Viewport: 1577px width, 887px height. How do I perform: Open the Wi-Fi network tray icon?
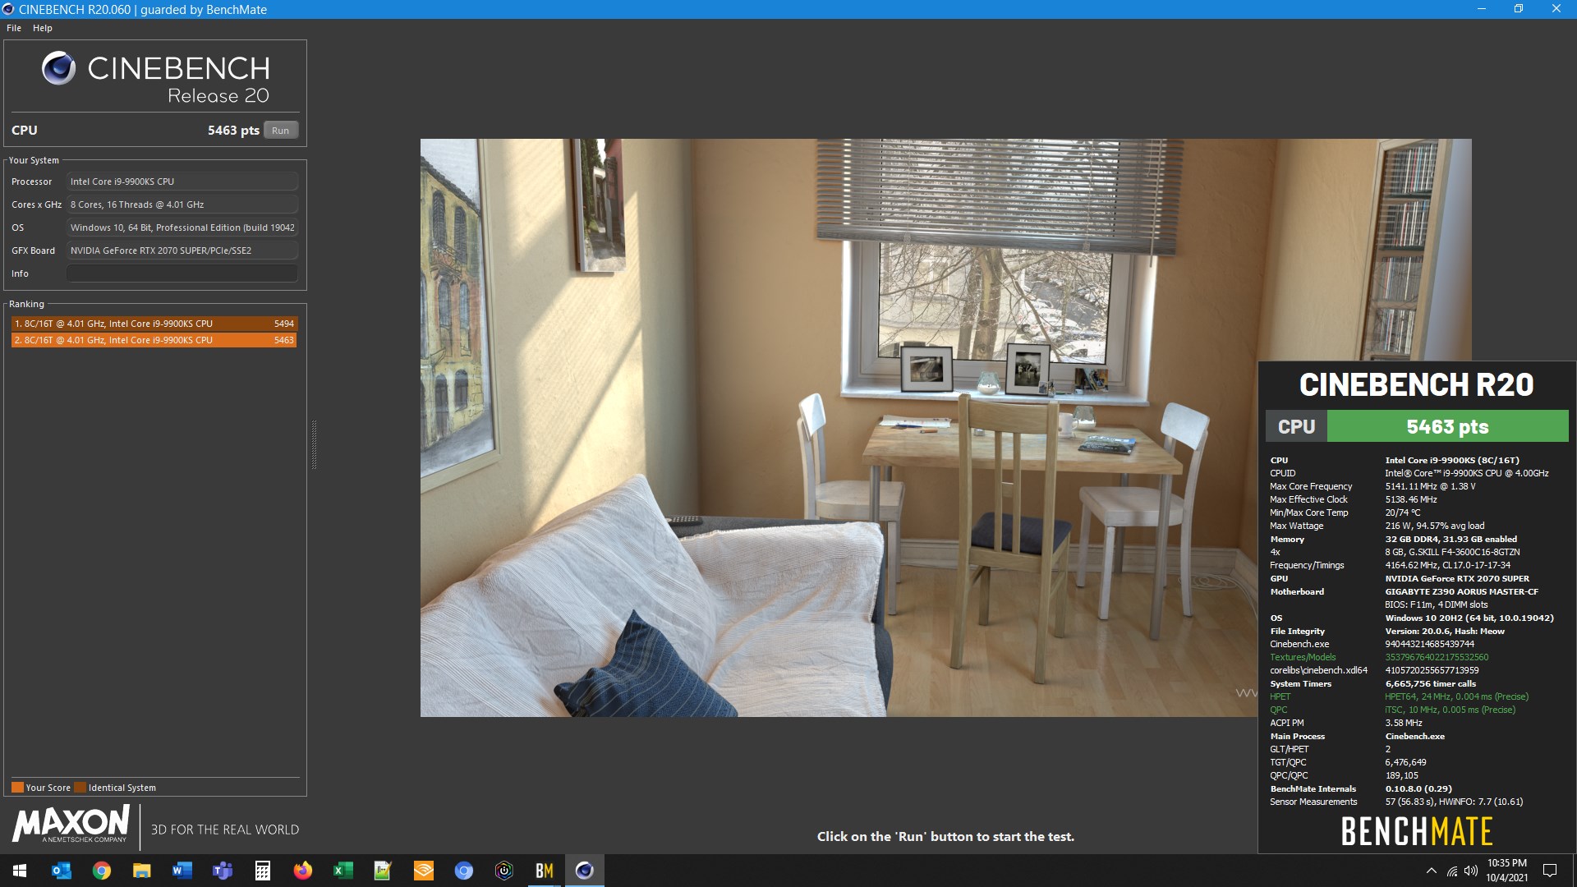click(1452, 871)
